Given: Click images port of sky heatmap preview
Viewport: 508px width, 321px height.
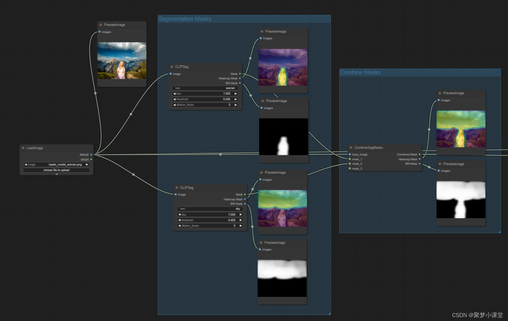Looking at the screenshot, I should (x=260, y=180).
